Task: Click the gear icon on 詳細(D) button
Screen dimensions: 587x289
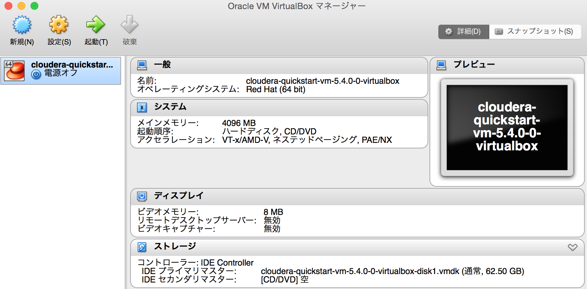Action: 449,31
